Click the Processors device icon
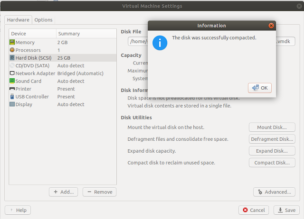Image resolution: width=304 pixels, height=219 pixels. pos(12,50)
